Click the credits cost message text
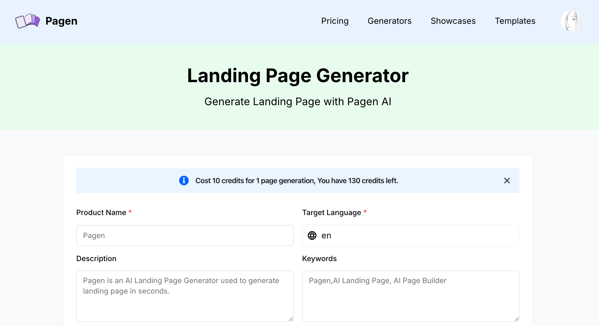Screen dimensions: 599x326 297,181
